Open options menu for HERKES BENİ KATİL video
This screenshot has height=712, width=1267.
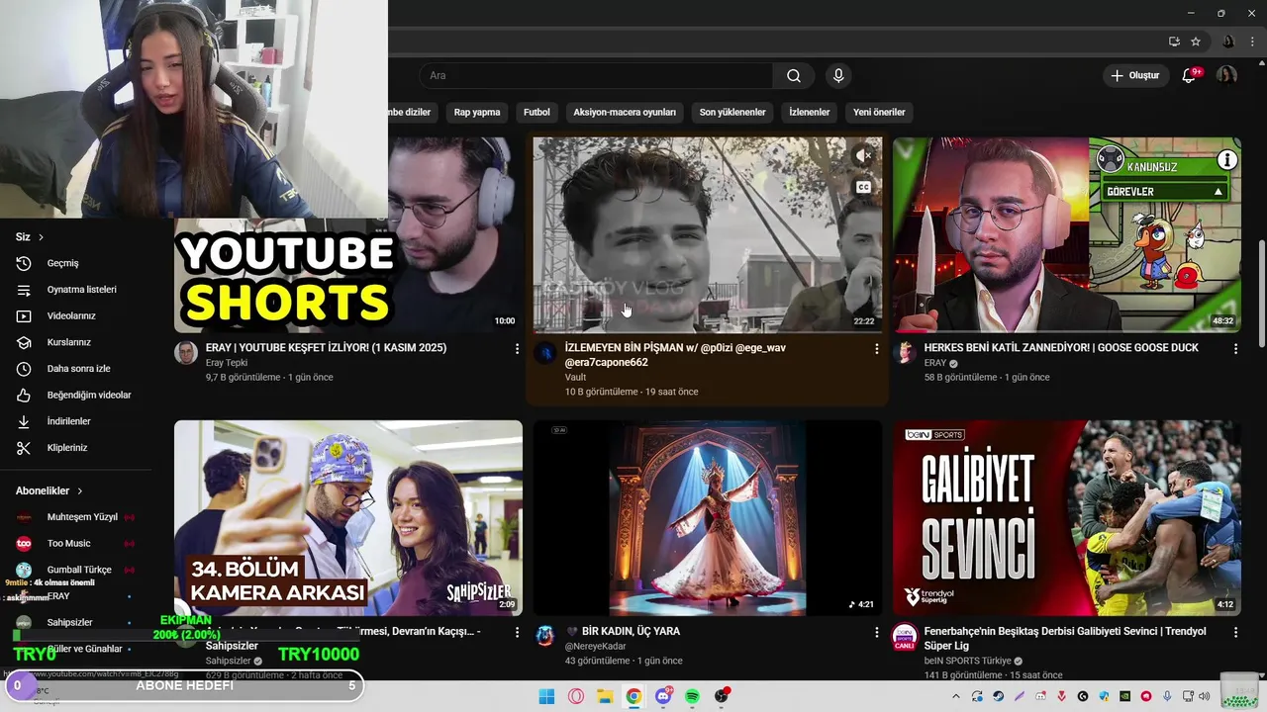[1235, 349]
